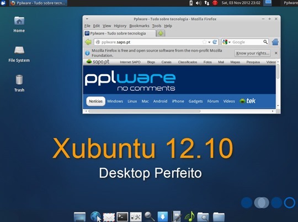Expand the URL history dropdown arrow
The height and width of the screenshot is (222, 298).
(x=209, y=42)
